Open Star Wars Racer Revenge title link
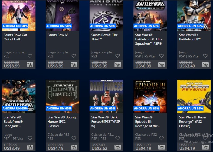The height and width of the screenshot is (152, 213). click(x=193, y=122)
